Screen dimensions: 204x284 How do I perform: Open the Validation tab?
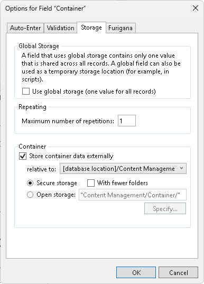pyautogui.click(x=60, y=28)
